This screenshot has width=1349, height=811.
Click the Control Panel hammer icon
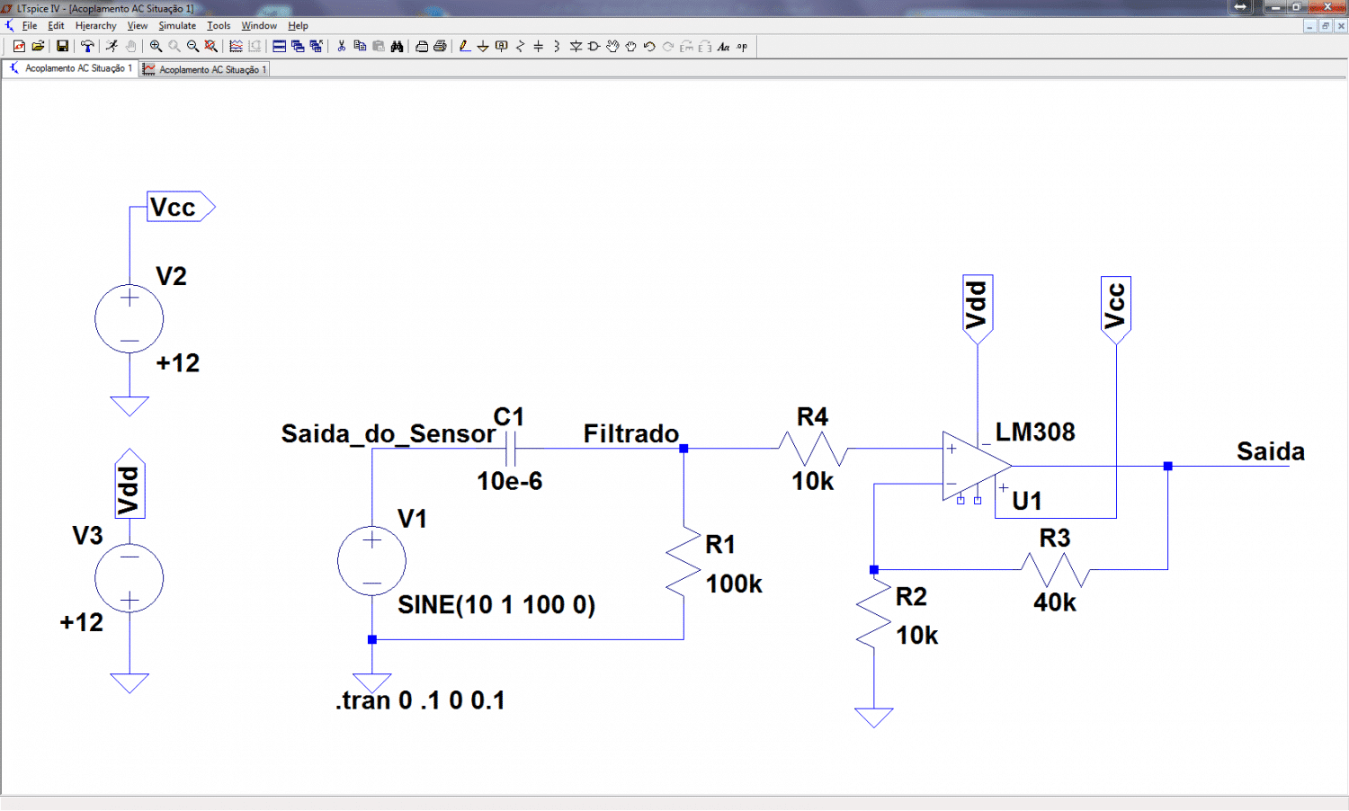pyautogui.click(x=87, y=46)
